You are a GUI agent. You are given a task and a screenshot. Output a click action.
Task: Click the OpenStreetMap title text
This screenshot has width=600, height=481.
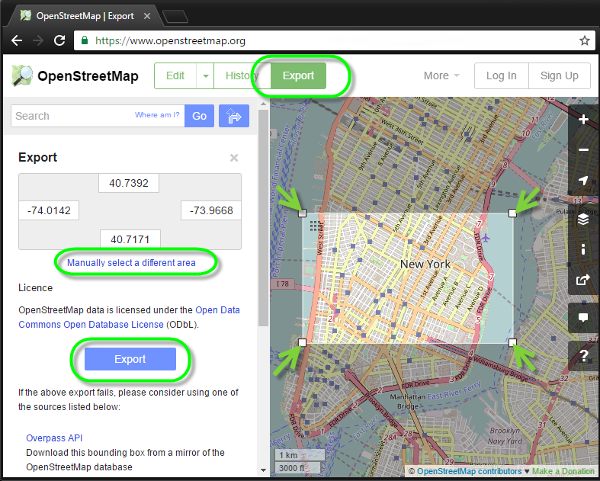[88, 75]
